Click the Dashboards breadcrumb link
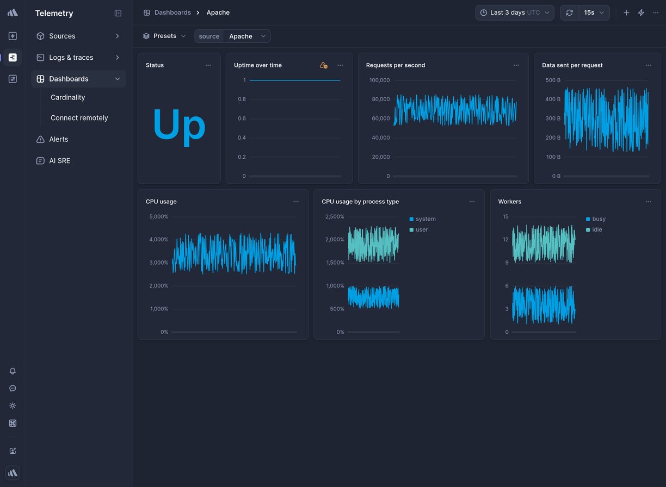Image resolution: width=666 pixels, height=487 pixels. (x=172, y=13)
